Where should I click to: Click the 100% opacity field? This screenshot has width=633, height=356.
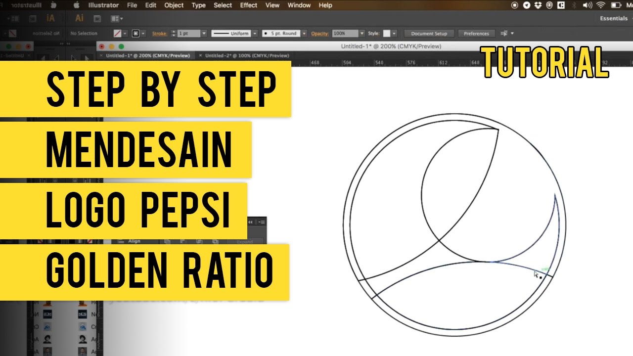345,34
